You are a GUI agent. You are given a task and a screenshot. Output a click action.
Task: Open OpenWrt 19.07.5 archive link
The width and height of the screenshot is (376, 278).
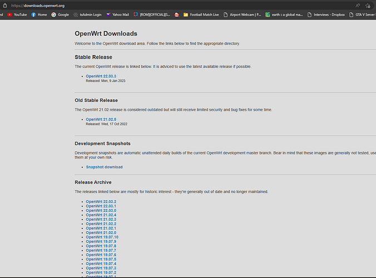pos(101,259)
